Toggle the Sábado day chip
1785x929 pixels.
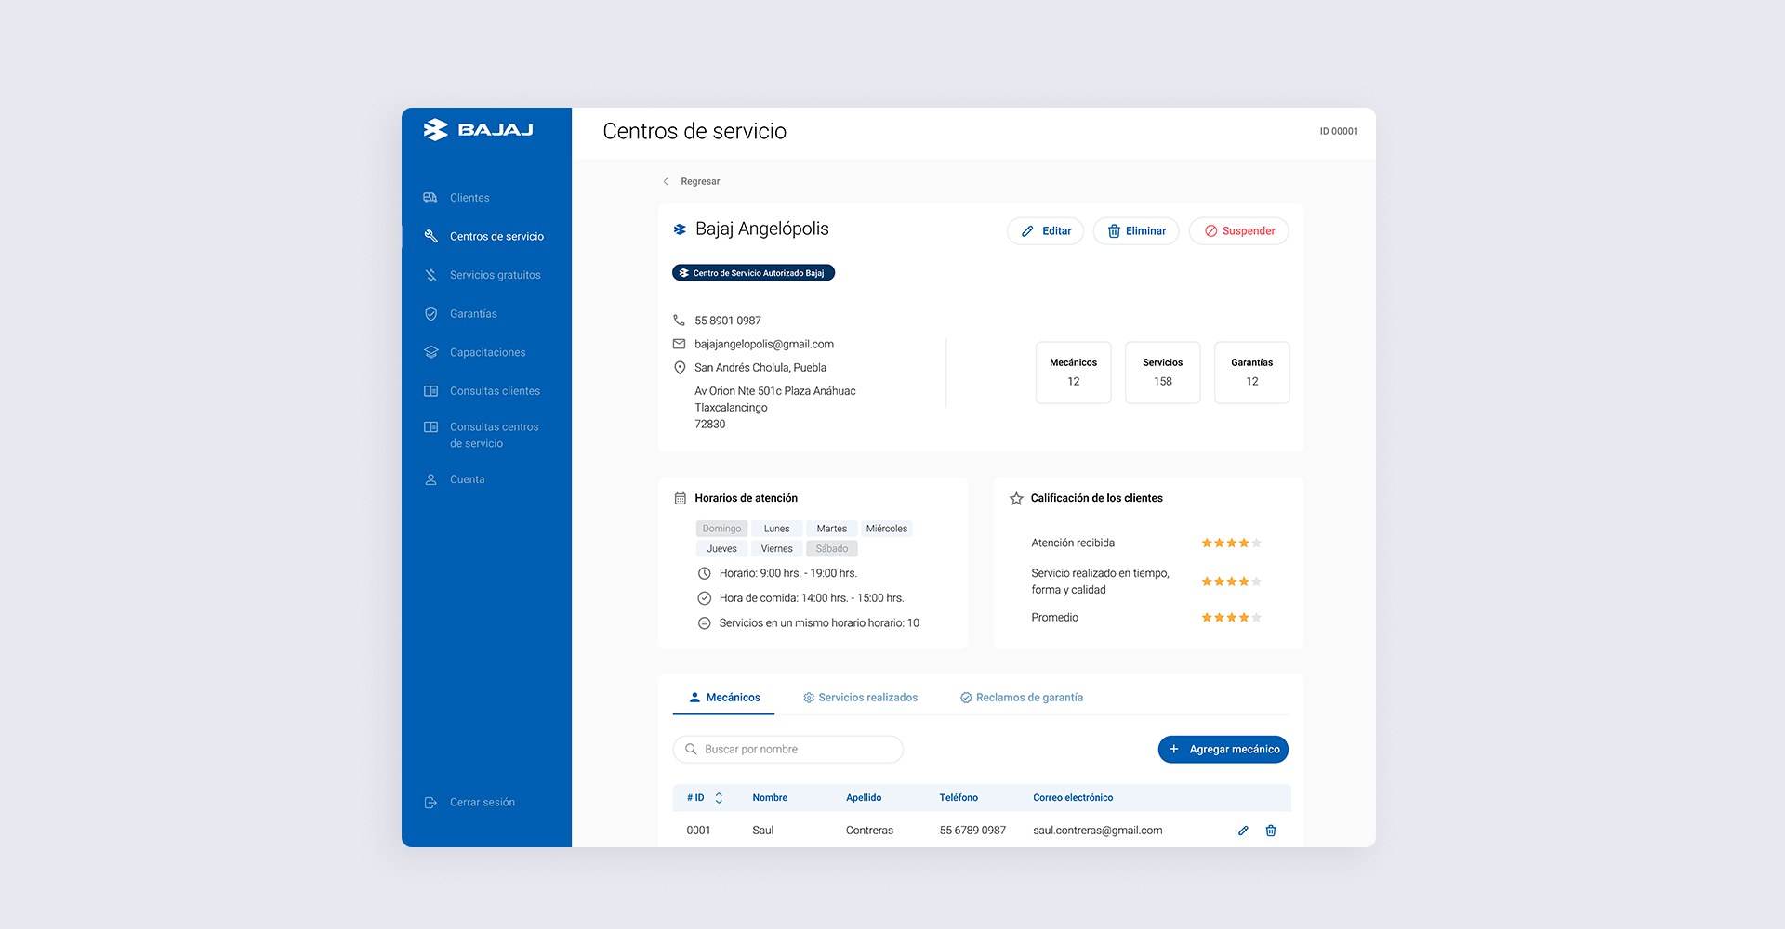tap(831, 549)
